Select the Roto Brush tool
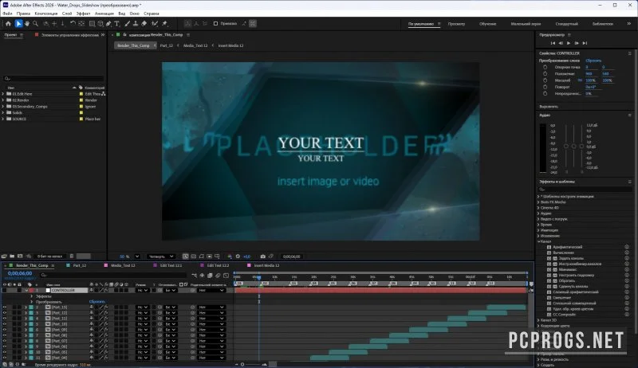This screenshot has height=368, width=638. click(x=155, y=24)
